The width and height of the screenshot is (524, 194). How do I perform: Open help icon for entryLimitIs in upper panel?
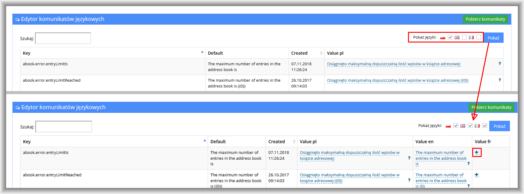coord(500,64)
